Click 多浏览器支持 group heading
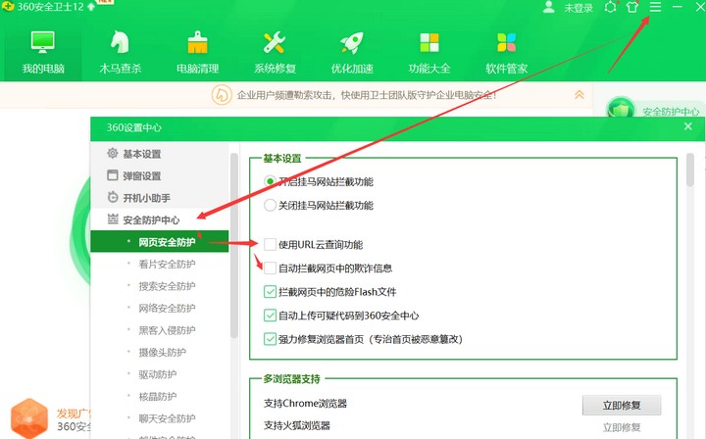 291,378
